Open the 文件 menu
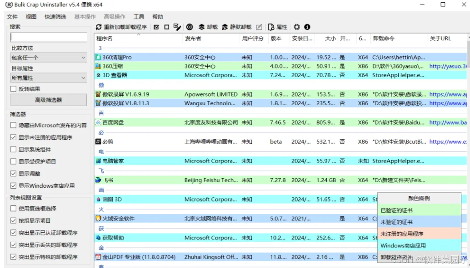The image size is (470, 268). coord(12,17)
